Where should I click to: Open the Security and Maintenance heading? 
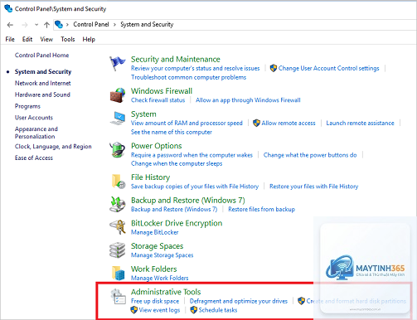tap(176, 59)
